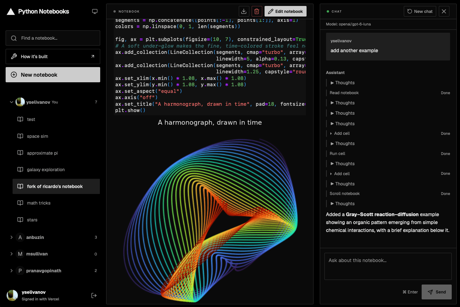Open the stars notebook
460x307 pixels.
pyautogui.click(x=56, y=220)
